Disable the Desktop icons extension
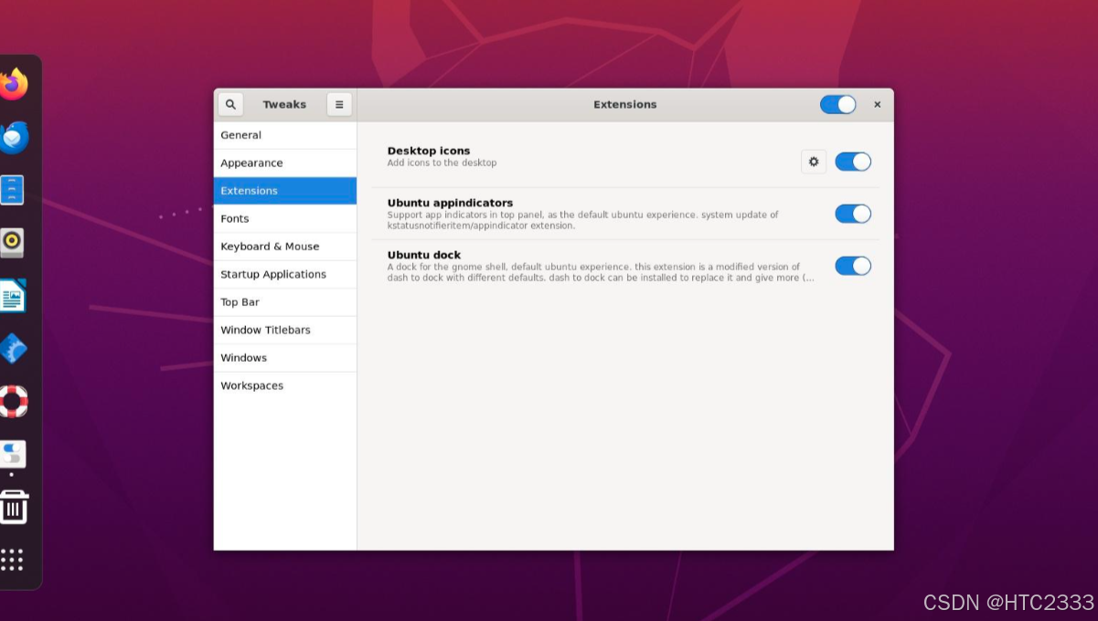The image size is (1098, 621). pos(853,162)
